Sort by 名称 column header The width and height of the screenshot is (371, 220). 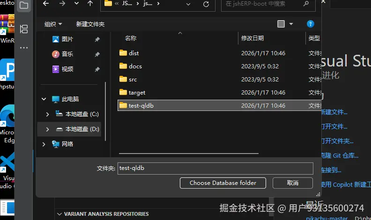click(131, 38)
